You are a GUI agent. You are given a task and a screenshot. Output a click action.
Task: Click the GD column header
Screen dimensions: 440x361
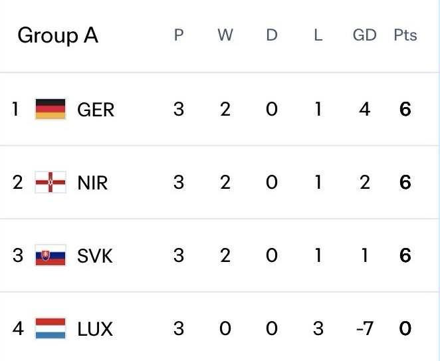(364, 35)
